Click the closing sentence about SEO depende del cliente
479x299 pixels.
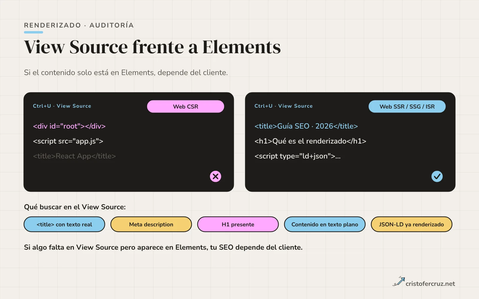point(163,247)
